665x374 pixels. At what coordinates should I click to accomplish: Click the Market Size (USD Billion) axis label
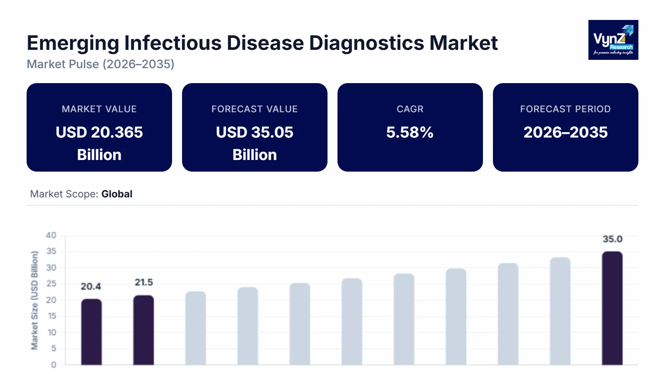(34, 300)
